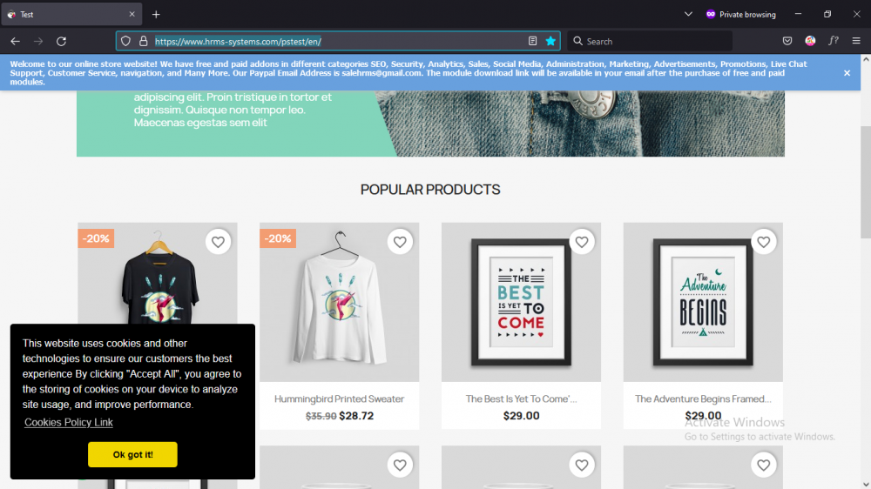
Task: Click the Private browsing indicator
Action: (x=741, y=15)
